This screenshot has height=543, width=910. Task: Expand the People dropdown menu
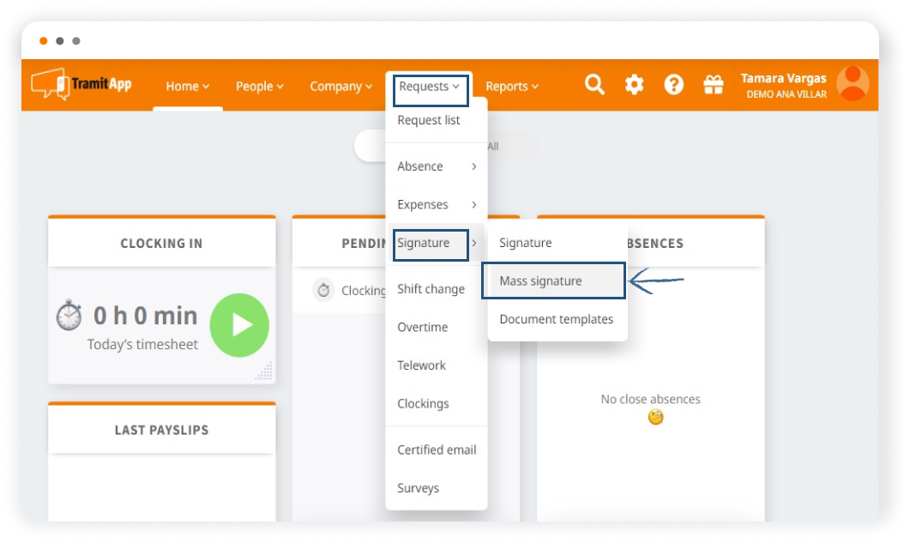pyautogui.click(x=259, y=86)
